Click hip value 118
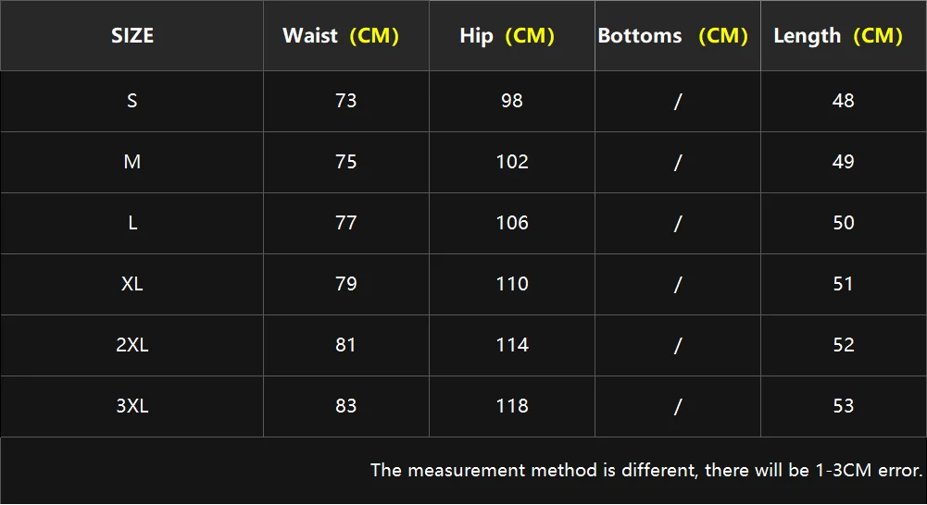927x505 pixels. [512, 406]
